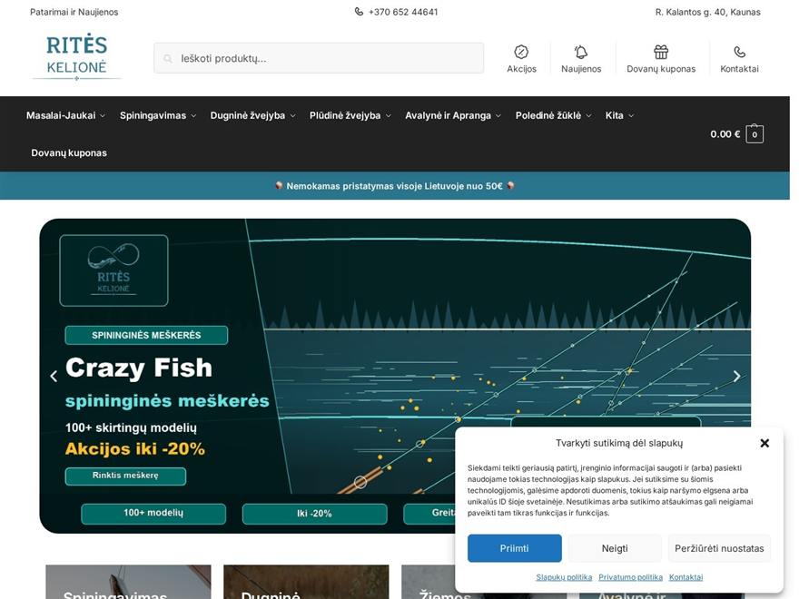Close the cookie consent dialog
Viewport: 799px width, 599px height.
(x=764, y=443)
